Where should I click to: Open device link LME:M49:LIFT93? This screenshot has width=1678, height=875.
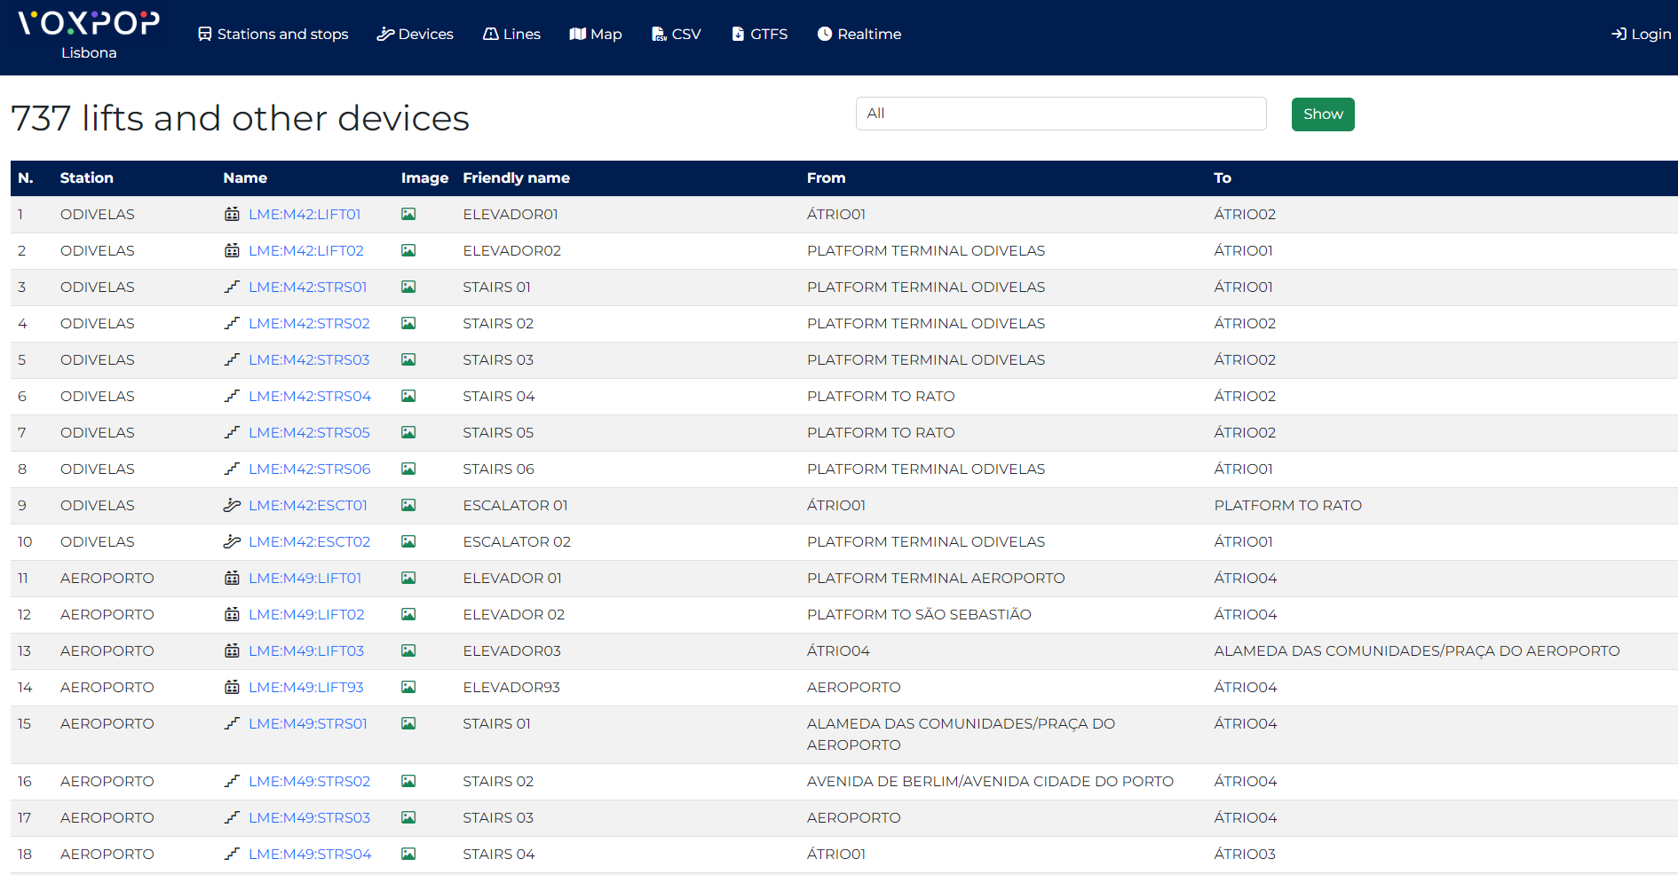[x=306, y=687]
